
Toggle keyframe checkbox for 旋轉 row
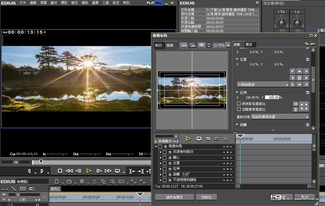coord(164,175)
